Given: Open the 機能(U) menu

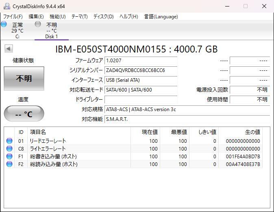Looking at the screenshot, I should [x=58, y=17].
